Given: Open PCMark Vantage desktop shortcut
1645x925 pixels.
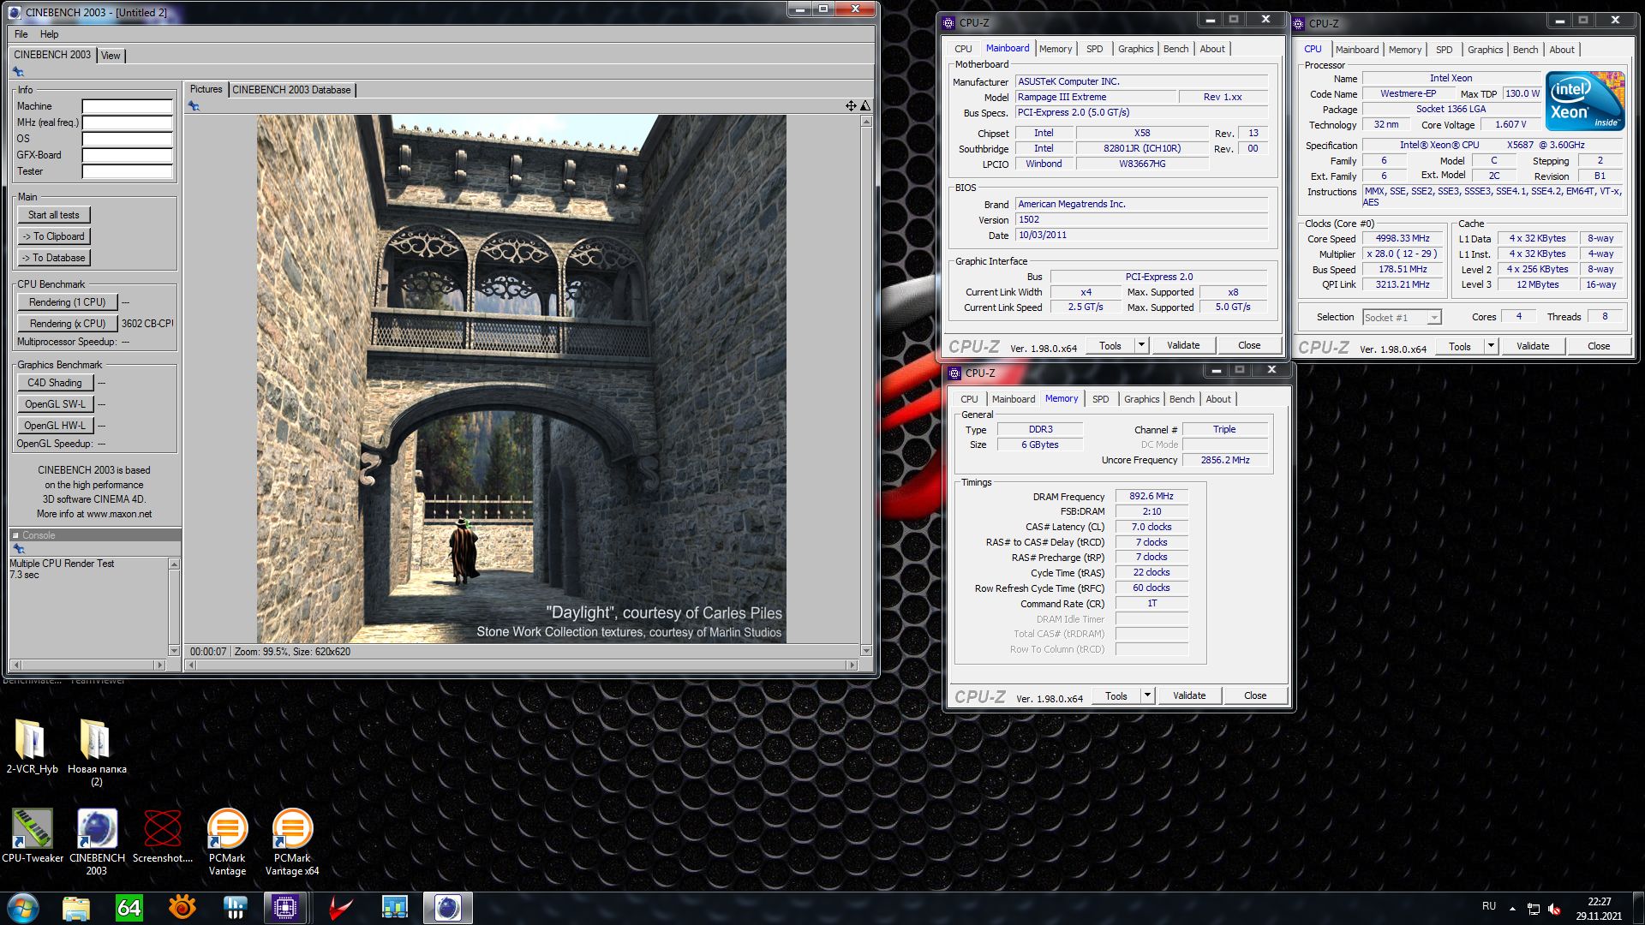Looking at the screenshot, I should click(x=227, y=841).
